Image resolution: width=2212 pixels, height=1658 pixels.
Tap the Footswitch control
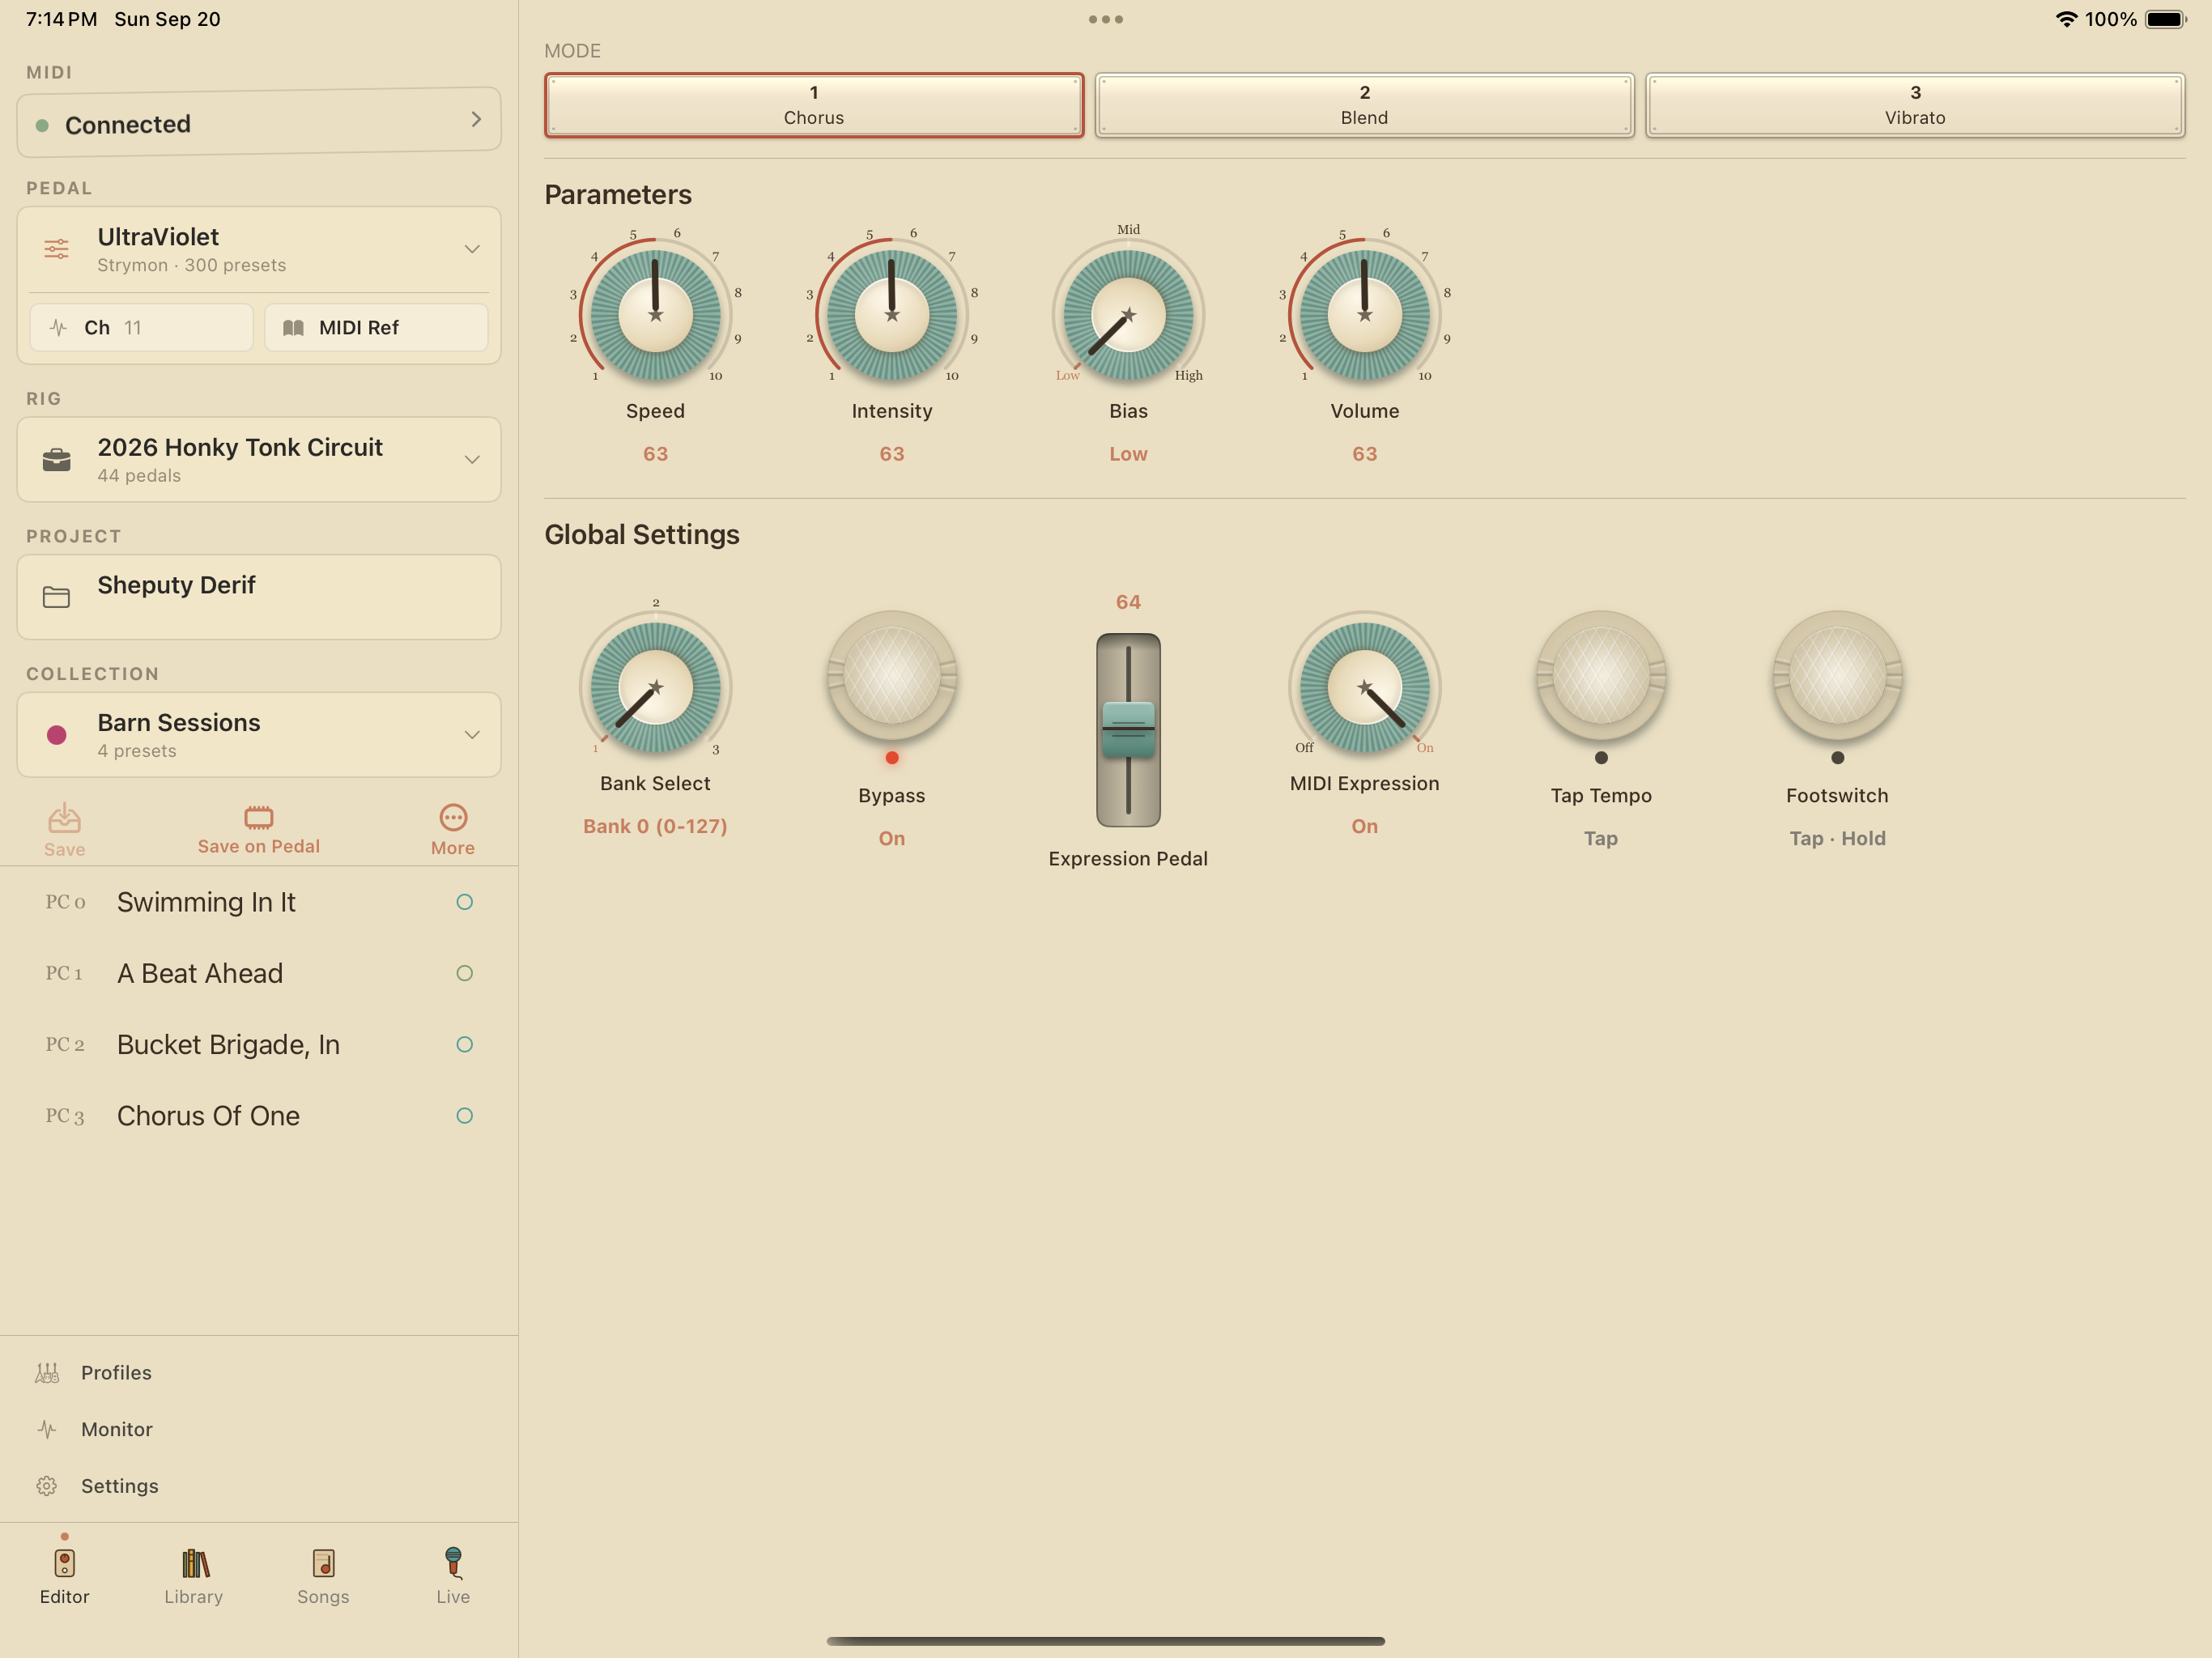(x=1837, y=677)
